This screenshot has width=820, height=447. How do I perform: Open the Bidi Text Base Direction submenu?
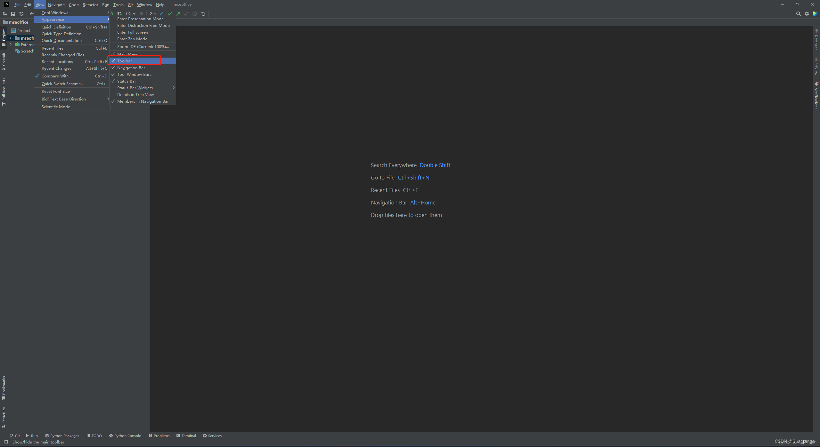(x=63, y=99)
